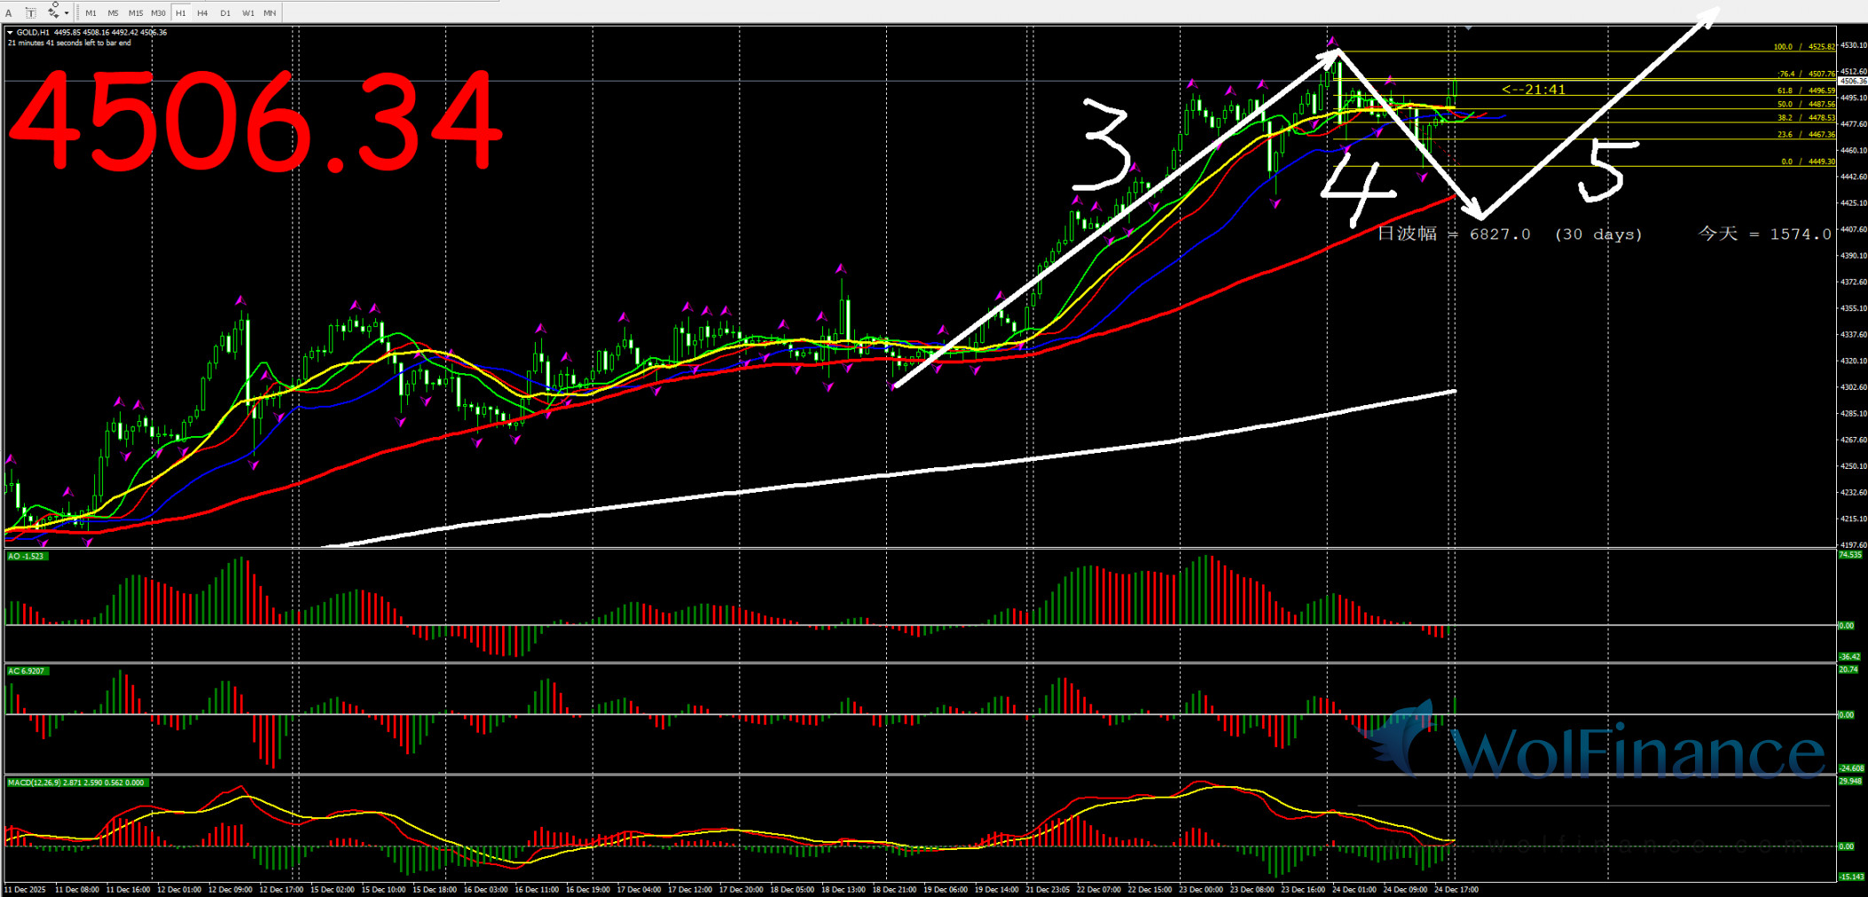
Task: Change chart to D1 daily timeframe
Action: click(225, 13)
